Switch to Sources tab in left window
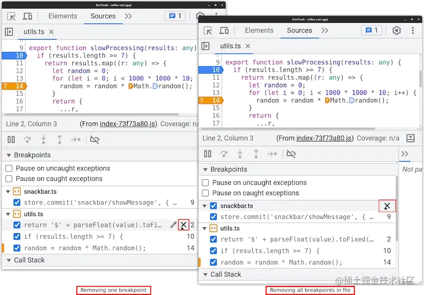Image resolution: width=424 pixels, height=295 pixels. (x=103, y=16)
